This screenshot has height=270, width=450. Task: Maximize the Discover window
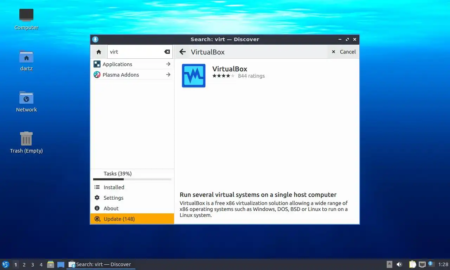coord(347,39)
